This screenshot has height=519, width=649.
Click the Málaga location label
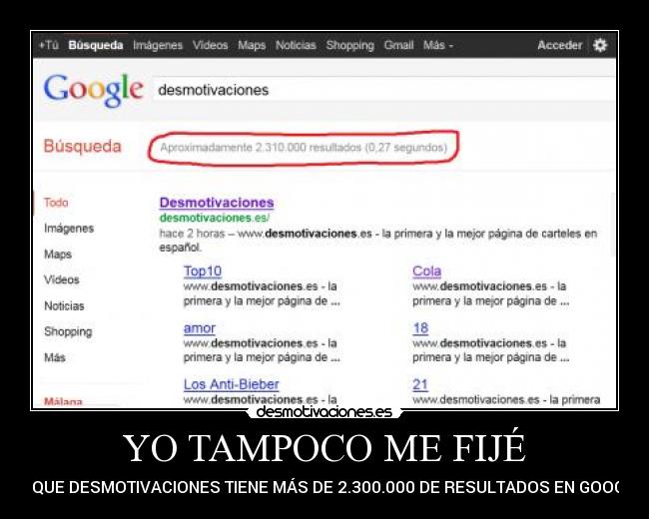[63, 401]
